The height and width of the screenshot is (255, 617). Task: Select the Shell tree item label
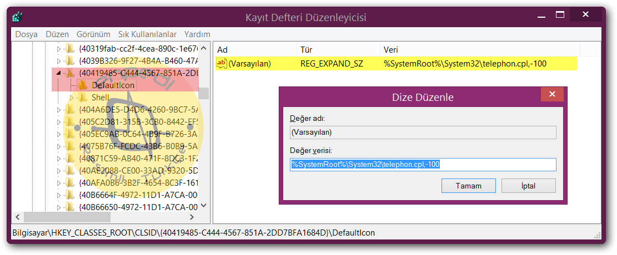click(x=101, y=98)
